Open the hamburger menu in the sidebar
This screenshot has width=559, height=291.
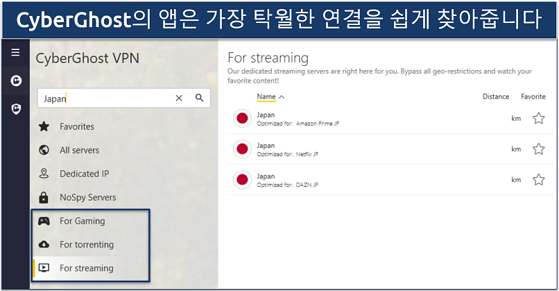15,53
